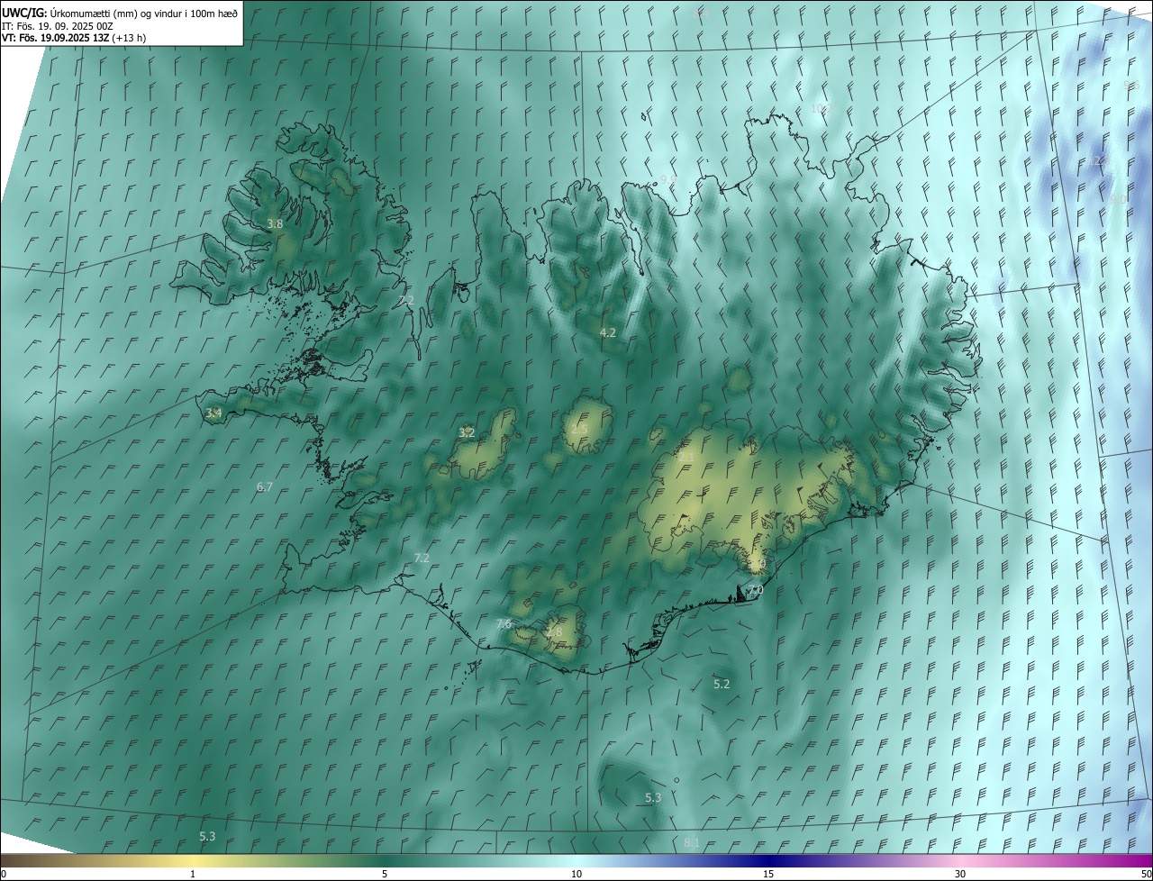1153x881 pixels.
Task: Click the 3.4 value label on Snæfellsnes
Action: click(213, 413)
